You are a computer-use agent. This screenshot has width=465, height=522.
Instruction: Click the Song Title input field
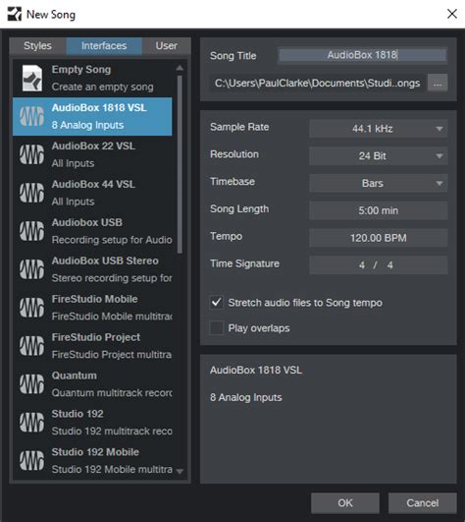tap(362, 55)
